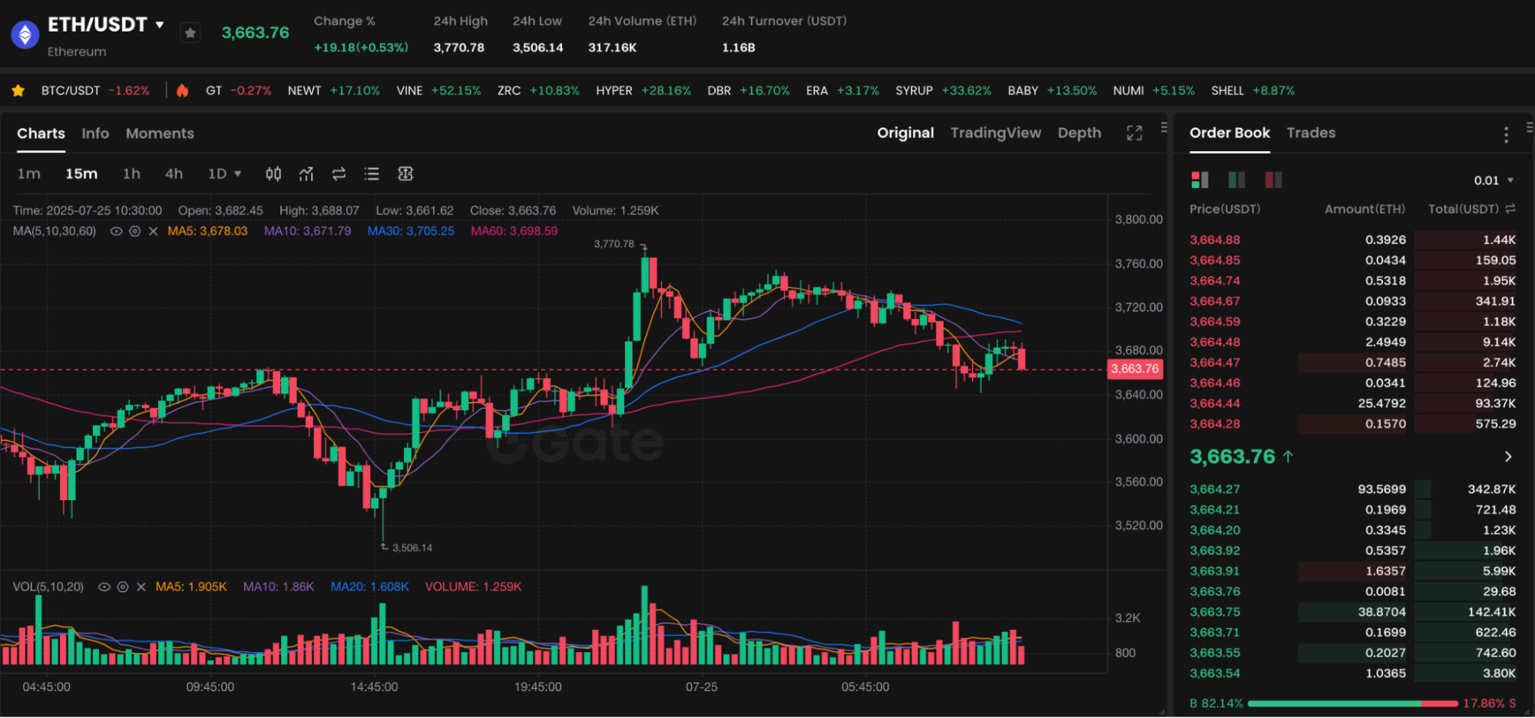
Task: Select the Depth chart view
Action: pyautogui.click(x=1079, y=133)
